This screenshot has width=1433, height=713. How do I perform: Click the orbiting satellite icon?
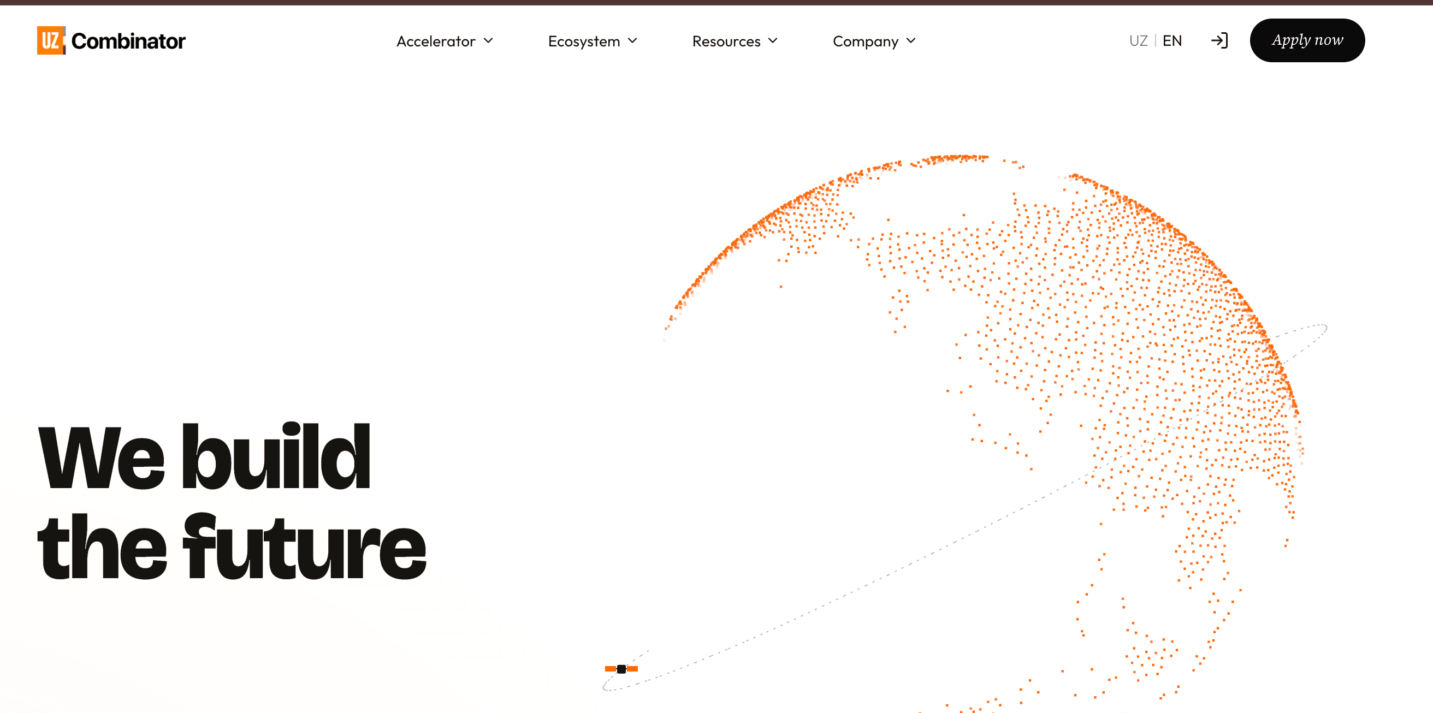pyautogui.click(x=621, y=669)
